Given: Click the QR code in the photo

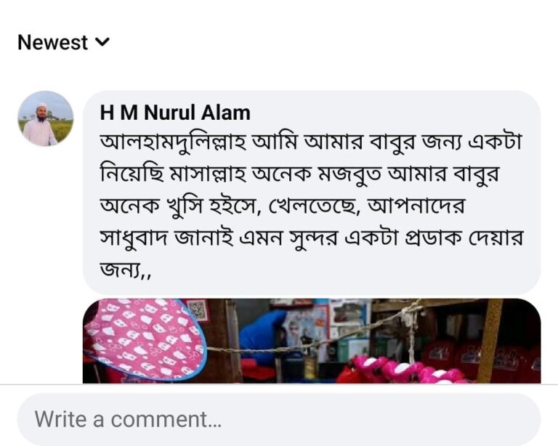Looking at the screenshot, I should coord(197,310).
